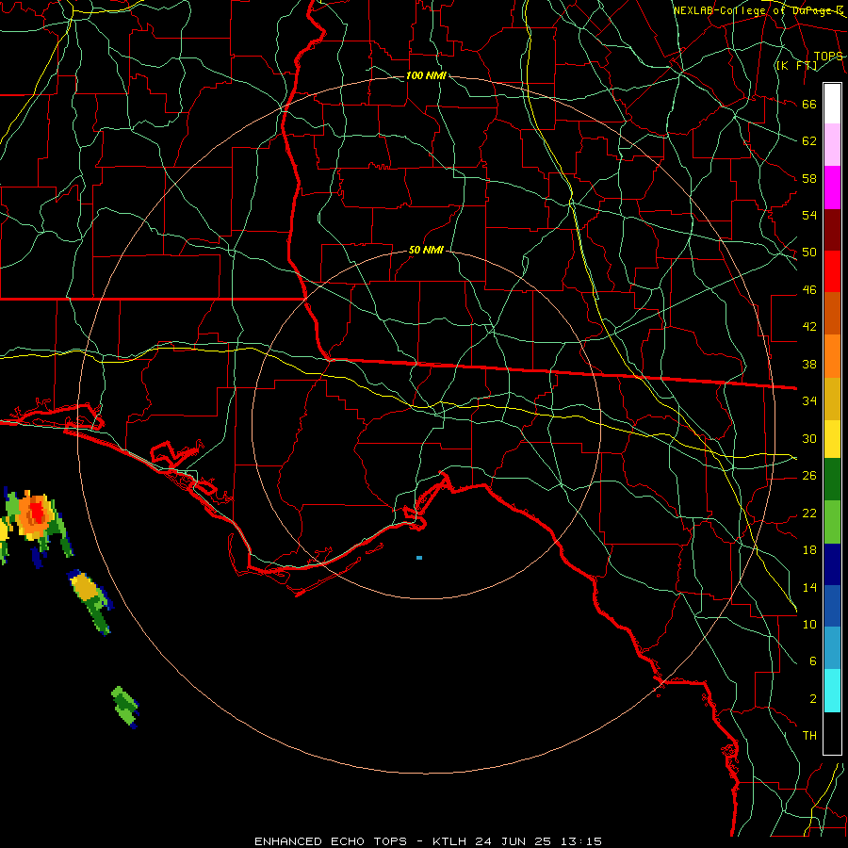Click the 100 NMI range ring label
Image resolution: width=848 pixels, height=848 pixels.
pos(426,75)
